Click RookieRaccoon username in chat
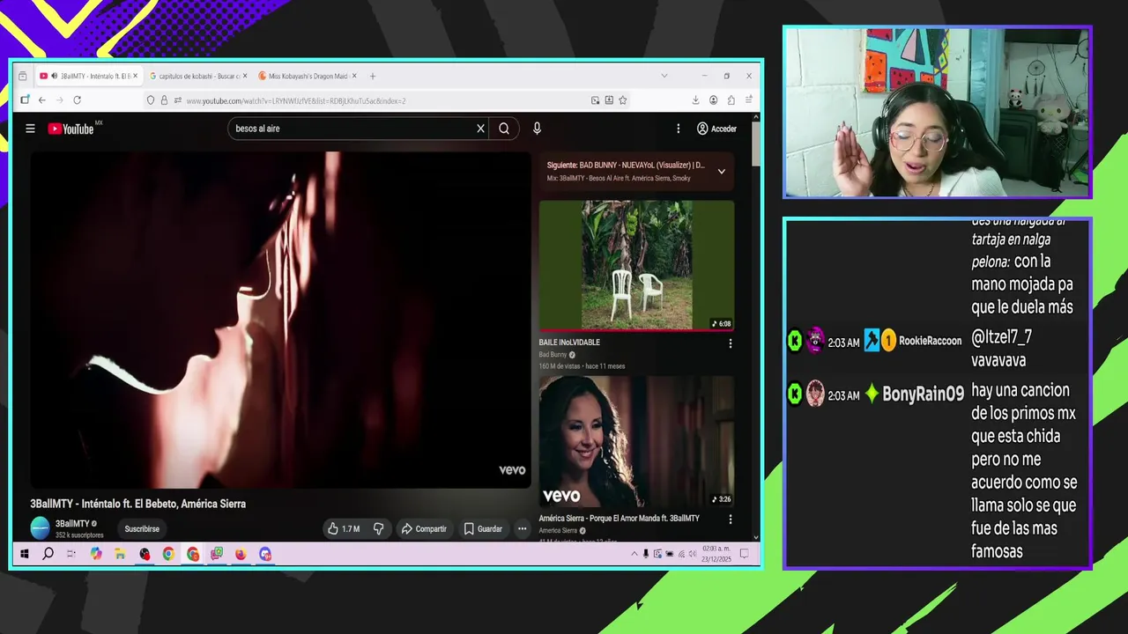The height and width of the screenshot is (634, 1128). (931, 341)
